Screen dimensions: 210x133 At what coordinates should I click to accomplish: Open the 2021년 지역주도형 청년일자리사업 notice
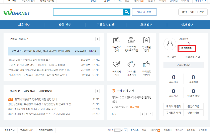point(40,114)
